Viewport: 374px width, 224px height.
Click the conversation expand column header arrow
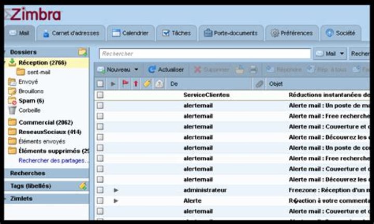(113, 84)
